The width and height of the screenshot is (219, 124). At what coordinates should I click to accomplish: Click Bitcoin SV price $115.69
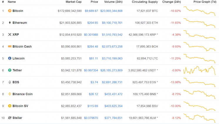click(x=93, y=106)
